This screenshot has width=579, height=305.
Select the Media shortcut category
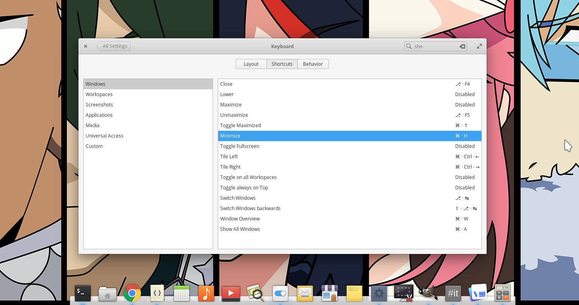pos(148,125)
